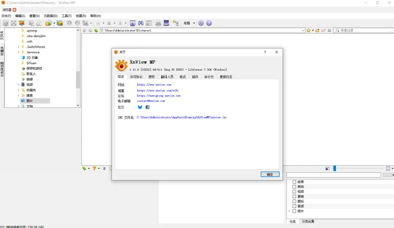The width and height of the screenshot is (394, 228).
Task: Switch to the 更新日志 tab
Action: [x=226, y=77]
